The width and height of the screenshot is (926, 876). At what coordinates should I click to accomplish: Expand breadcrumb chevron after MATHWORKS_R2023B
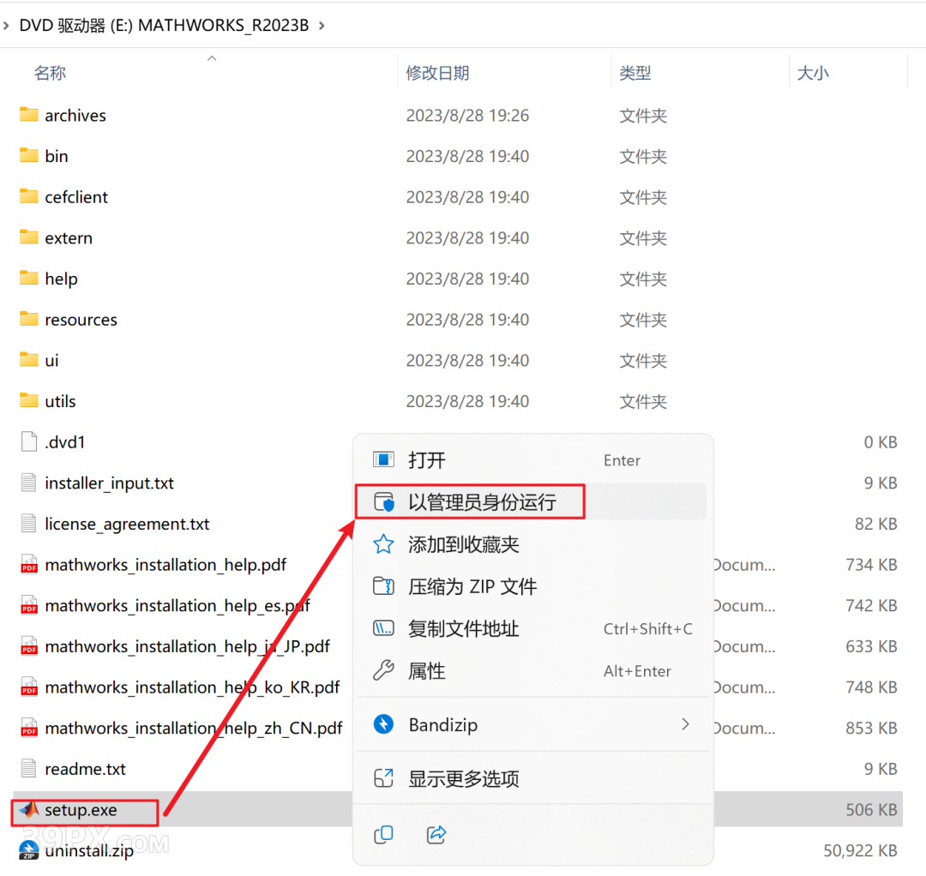tap(322, 26)
